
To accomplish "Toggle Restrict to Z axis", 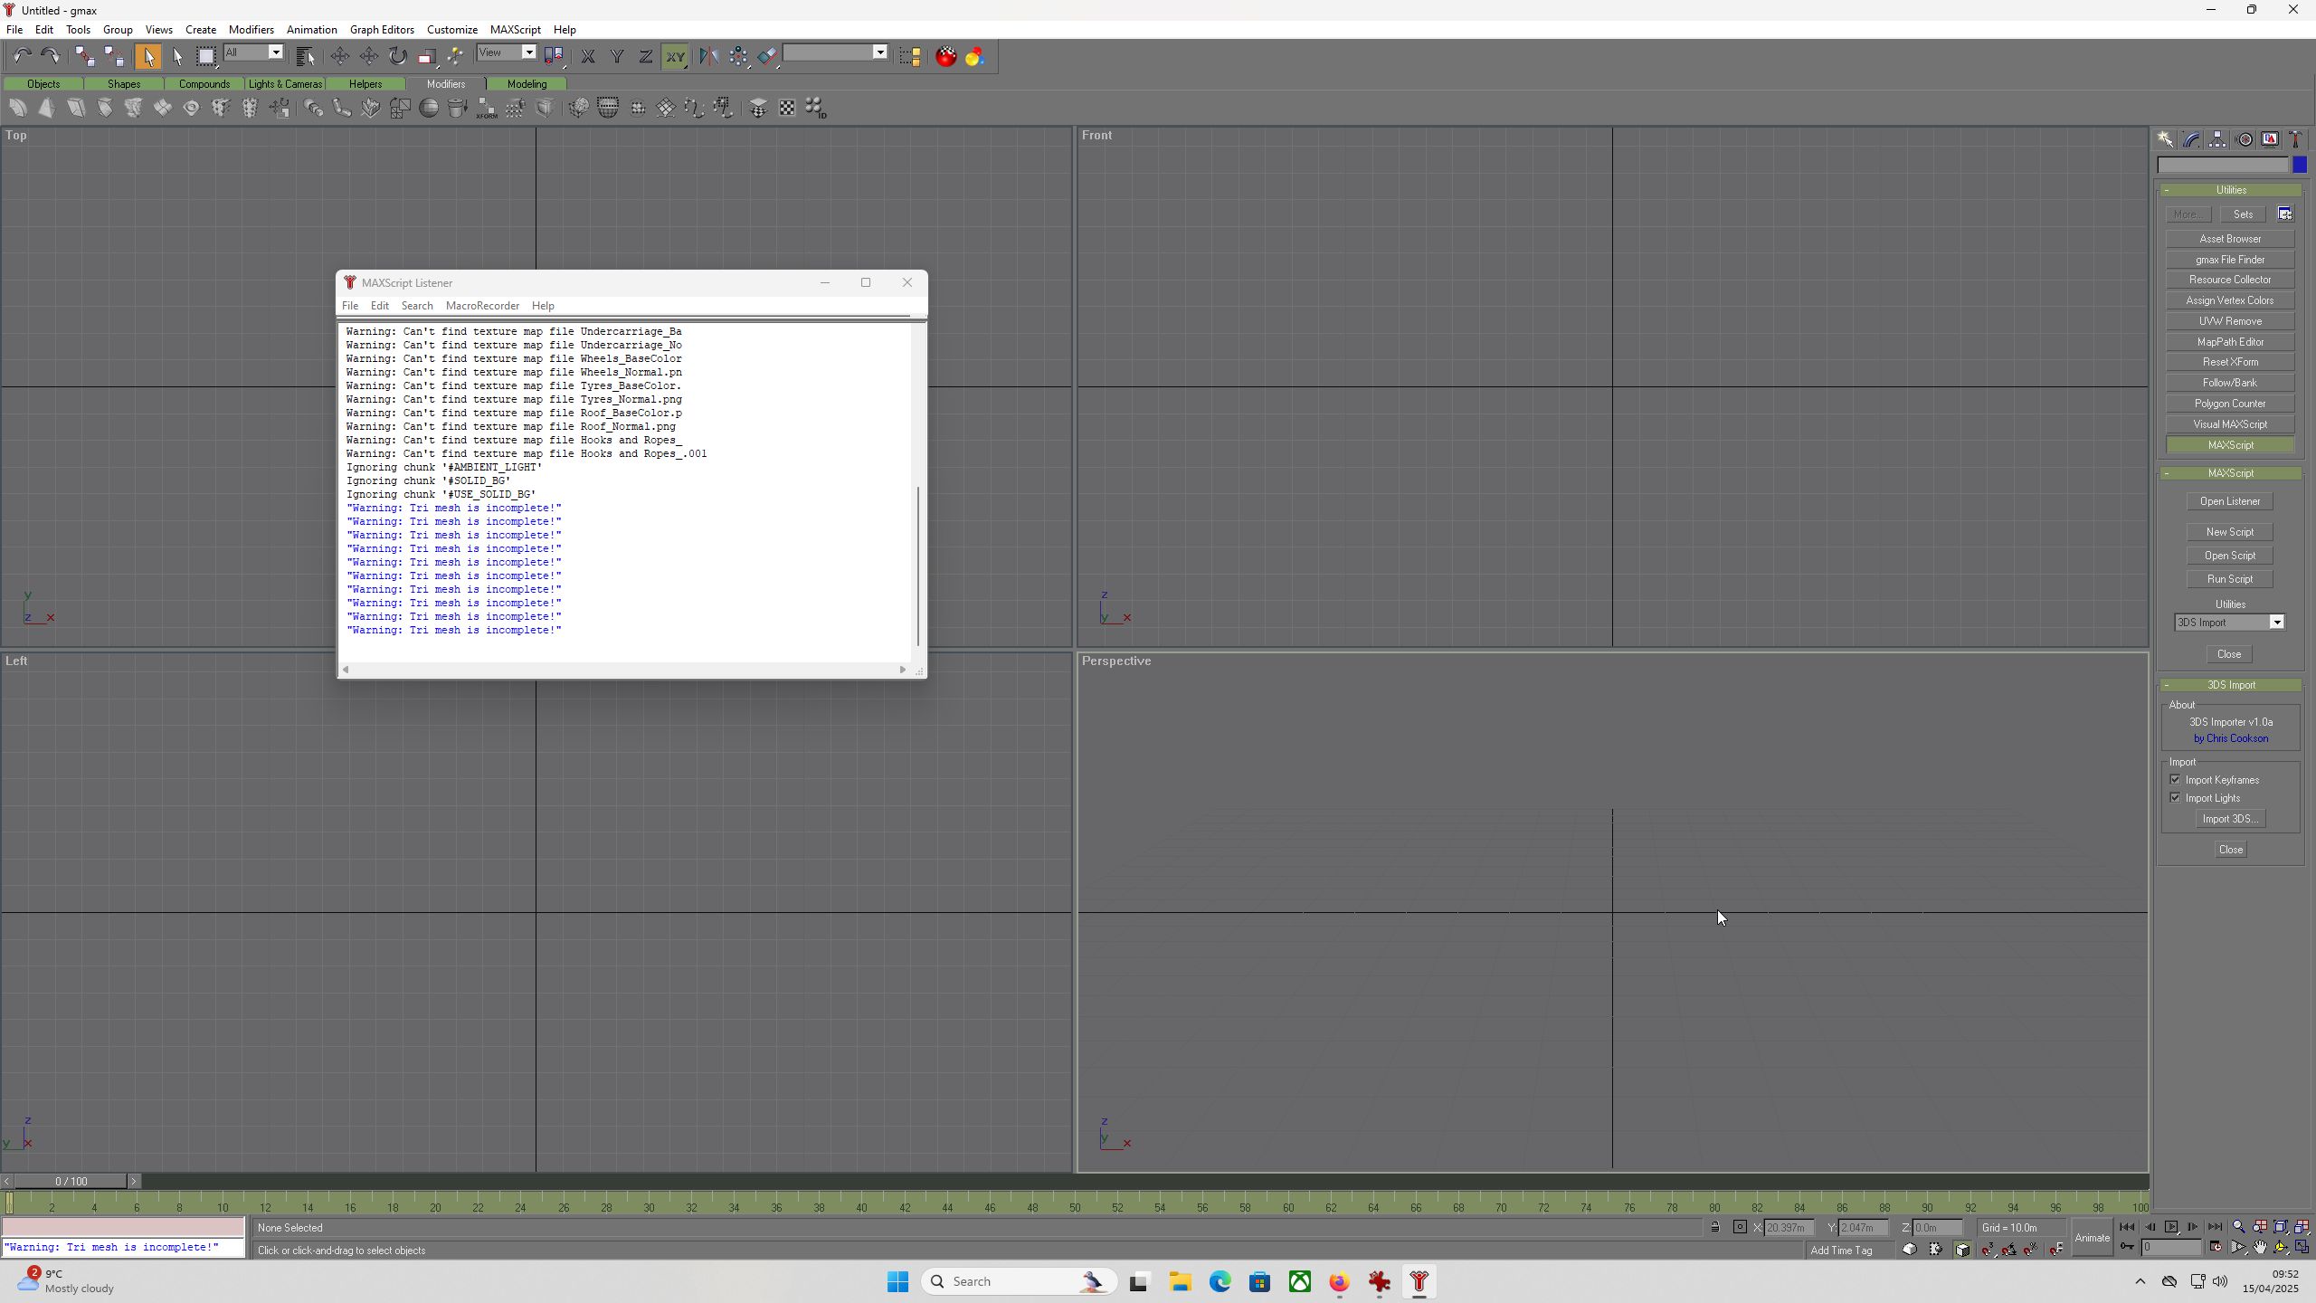I will [646, 56].
